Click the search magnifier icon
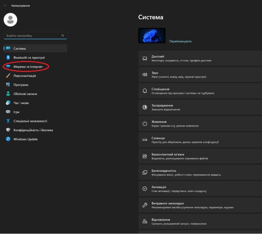 [x=63, y=35]
